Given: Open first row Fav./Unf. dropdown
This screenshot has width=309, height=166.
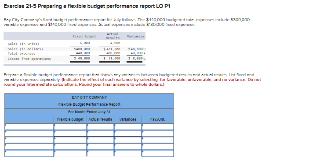Looking at the screenshot, I should click(158, 127).
